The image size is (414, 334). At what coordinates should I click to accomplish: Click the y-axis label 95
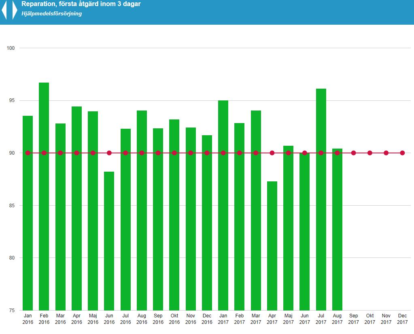12,100
